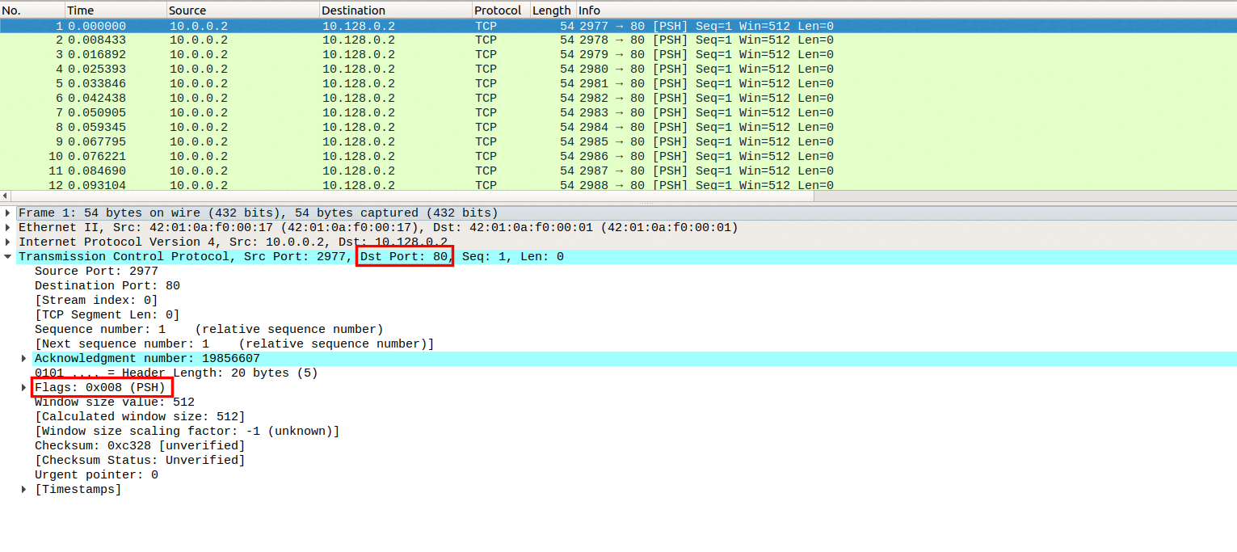Select the [Checksum Status: Unverified] line

pos(140,461)
